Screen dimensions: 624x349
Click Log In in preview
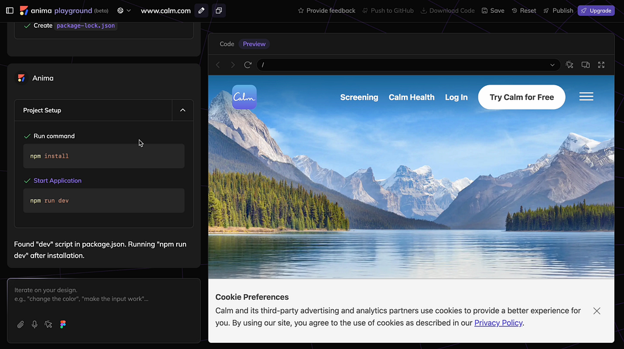pos(456,97)
